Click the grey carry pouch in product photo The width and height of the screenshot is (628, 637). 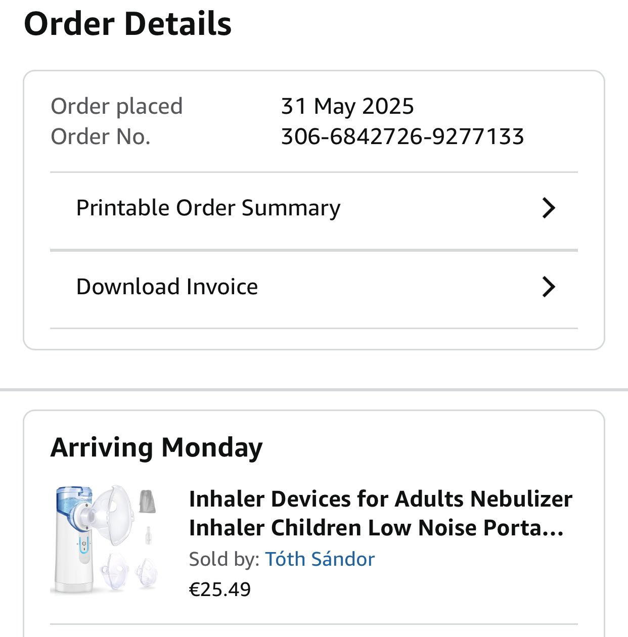[147, 502]
